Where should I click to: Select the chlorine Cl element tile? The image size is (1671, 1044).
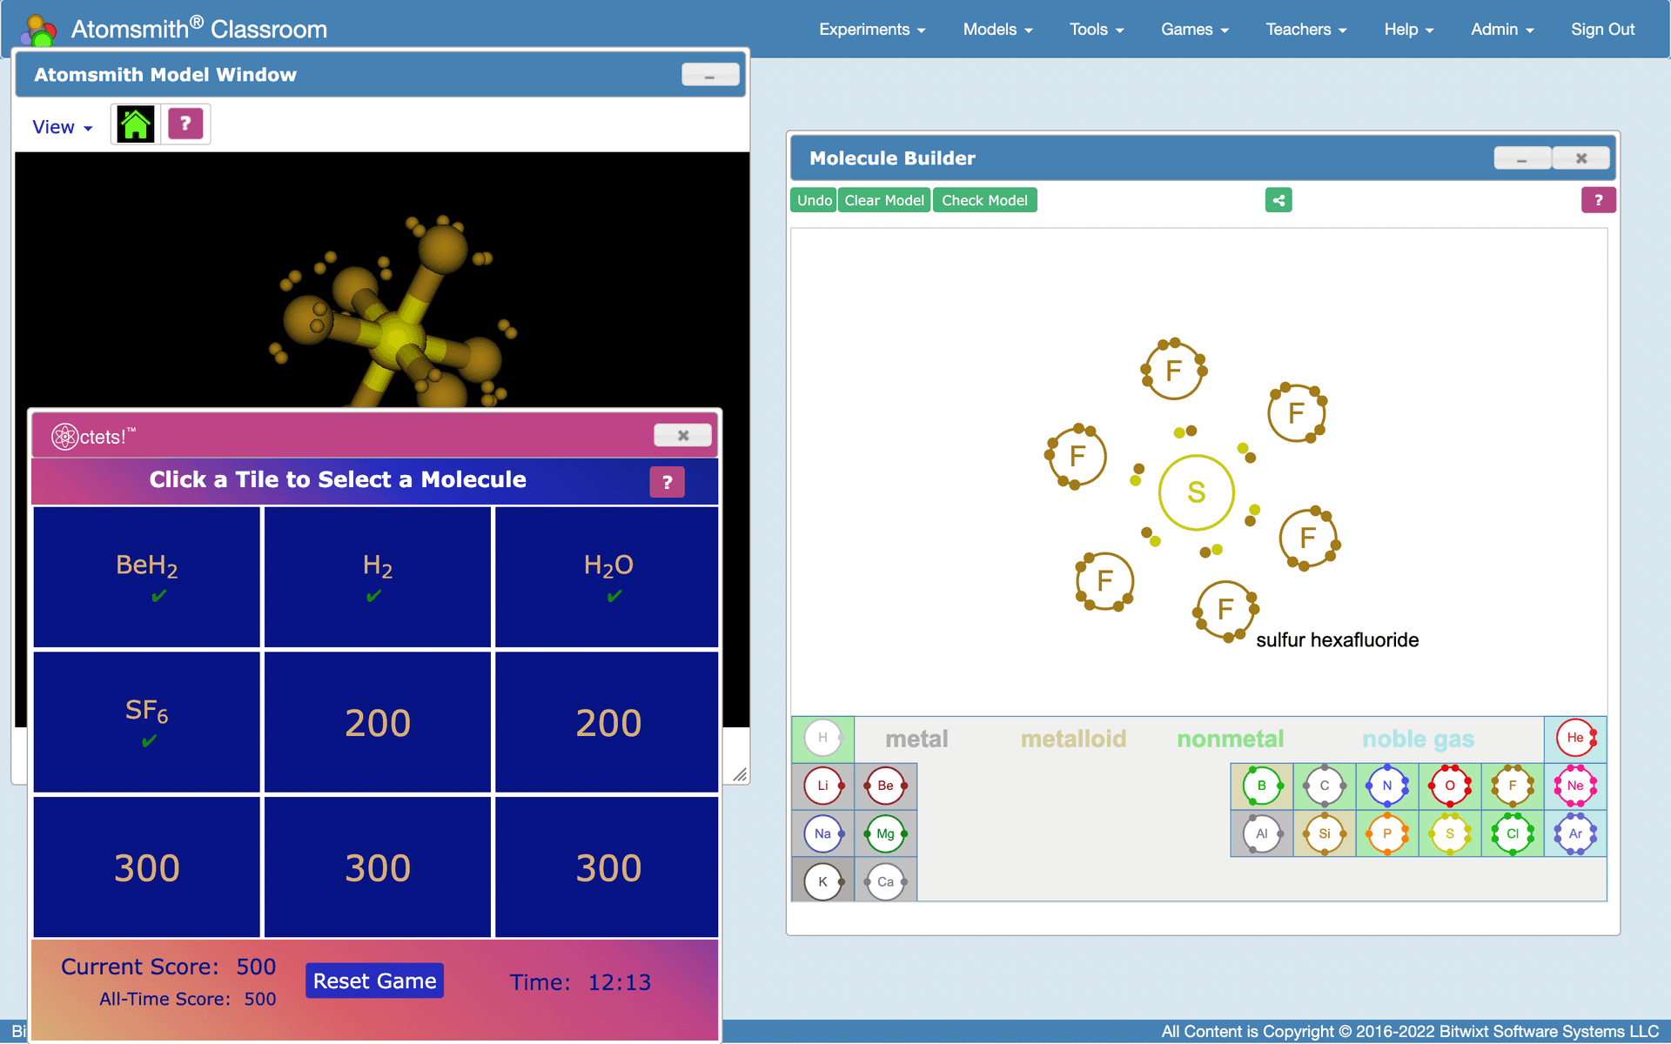click(x=1513, y=833)
